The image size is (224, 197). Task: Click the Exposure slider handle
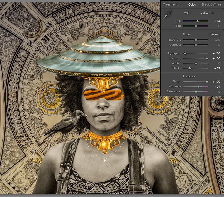(196, 40)
